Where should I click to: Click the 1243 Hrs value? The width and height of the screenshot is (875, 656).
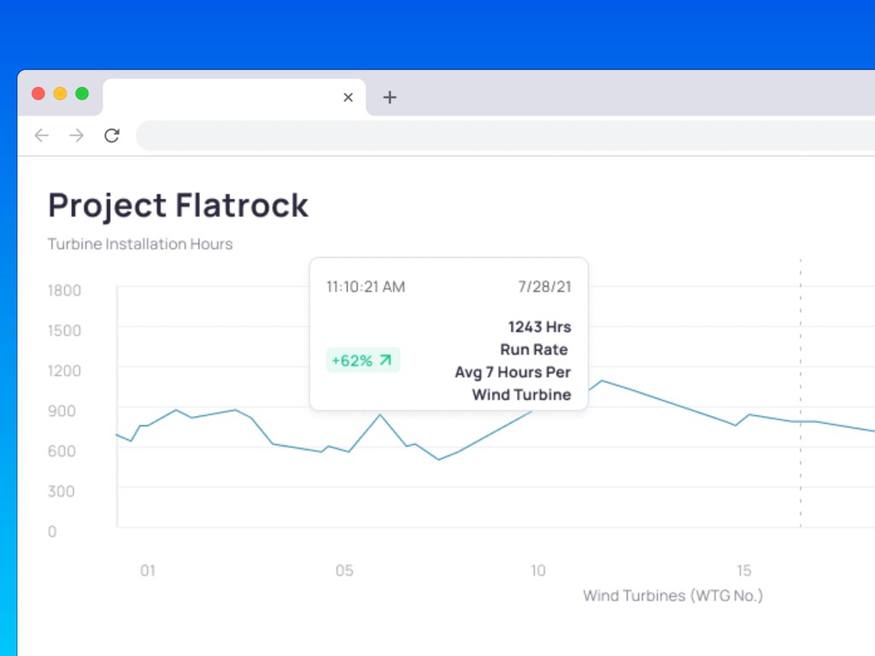click(540, 327)
